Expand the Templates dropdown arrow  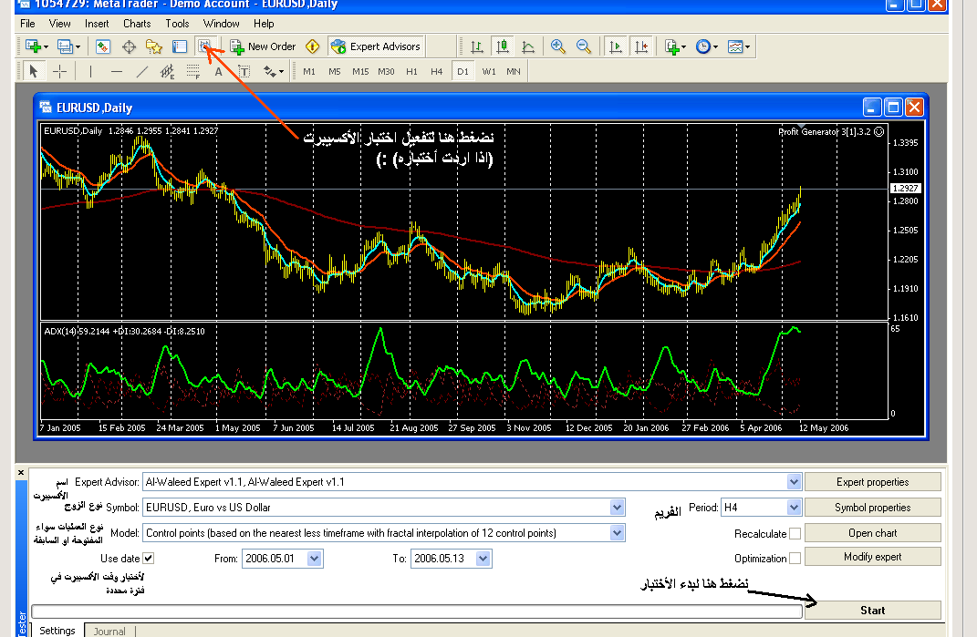(748, 47)
